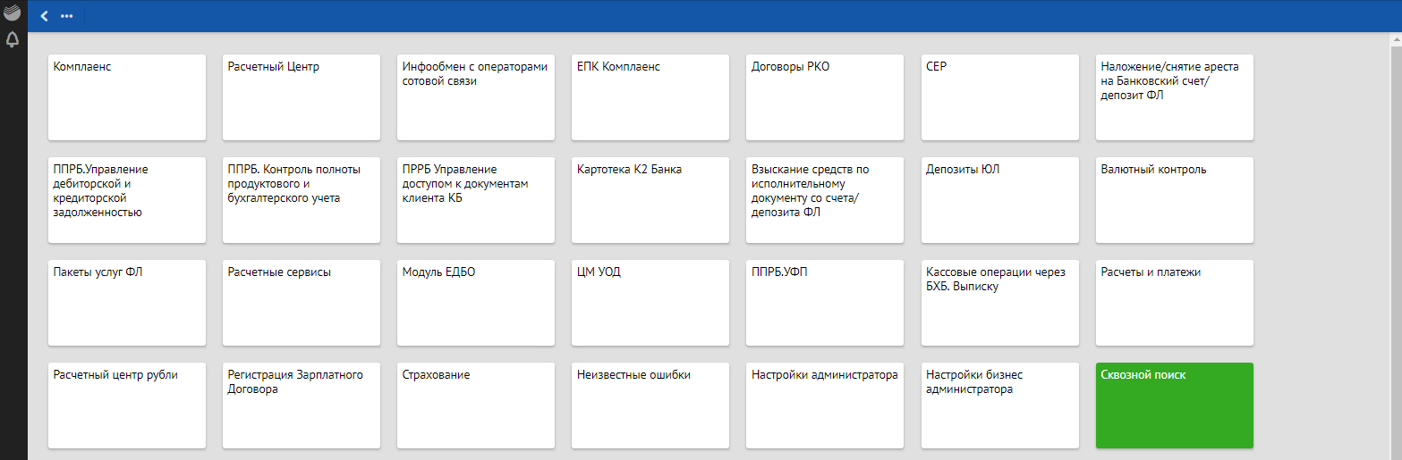
Task: Open the Неизвестные ошибки tile
Action: pyautogui.click(x=650, y=405)
